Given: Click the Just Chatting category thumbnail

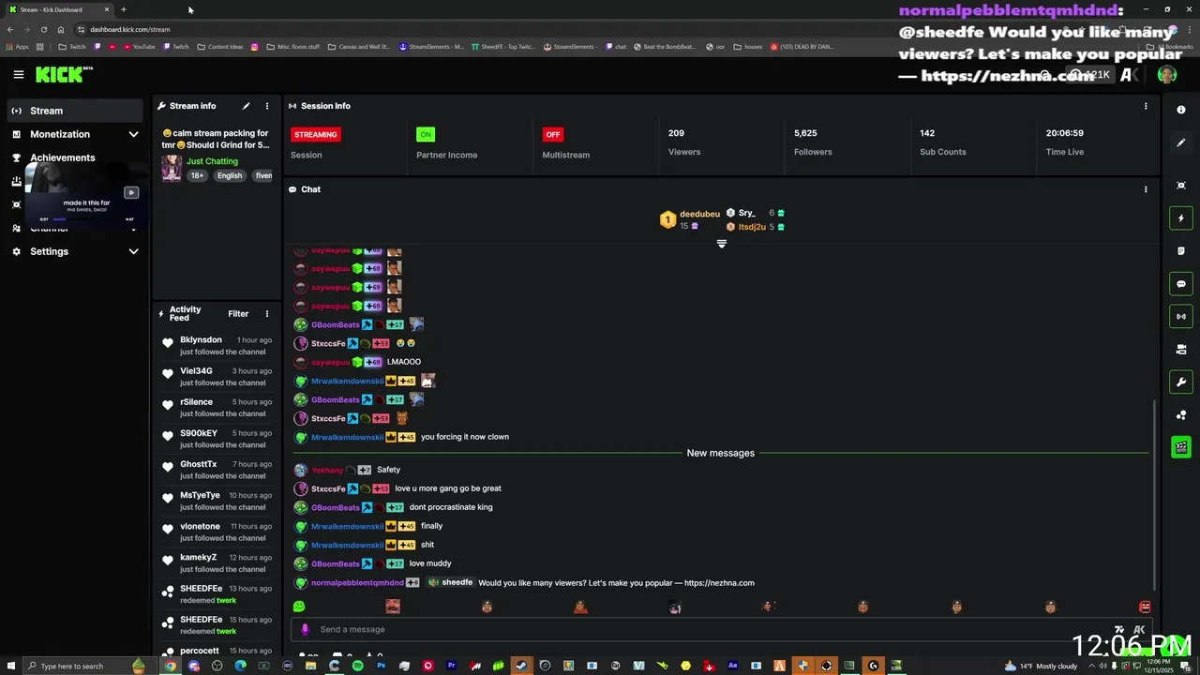Looking at the screenshot, I should 172,168.
